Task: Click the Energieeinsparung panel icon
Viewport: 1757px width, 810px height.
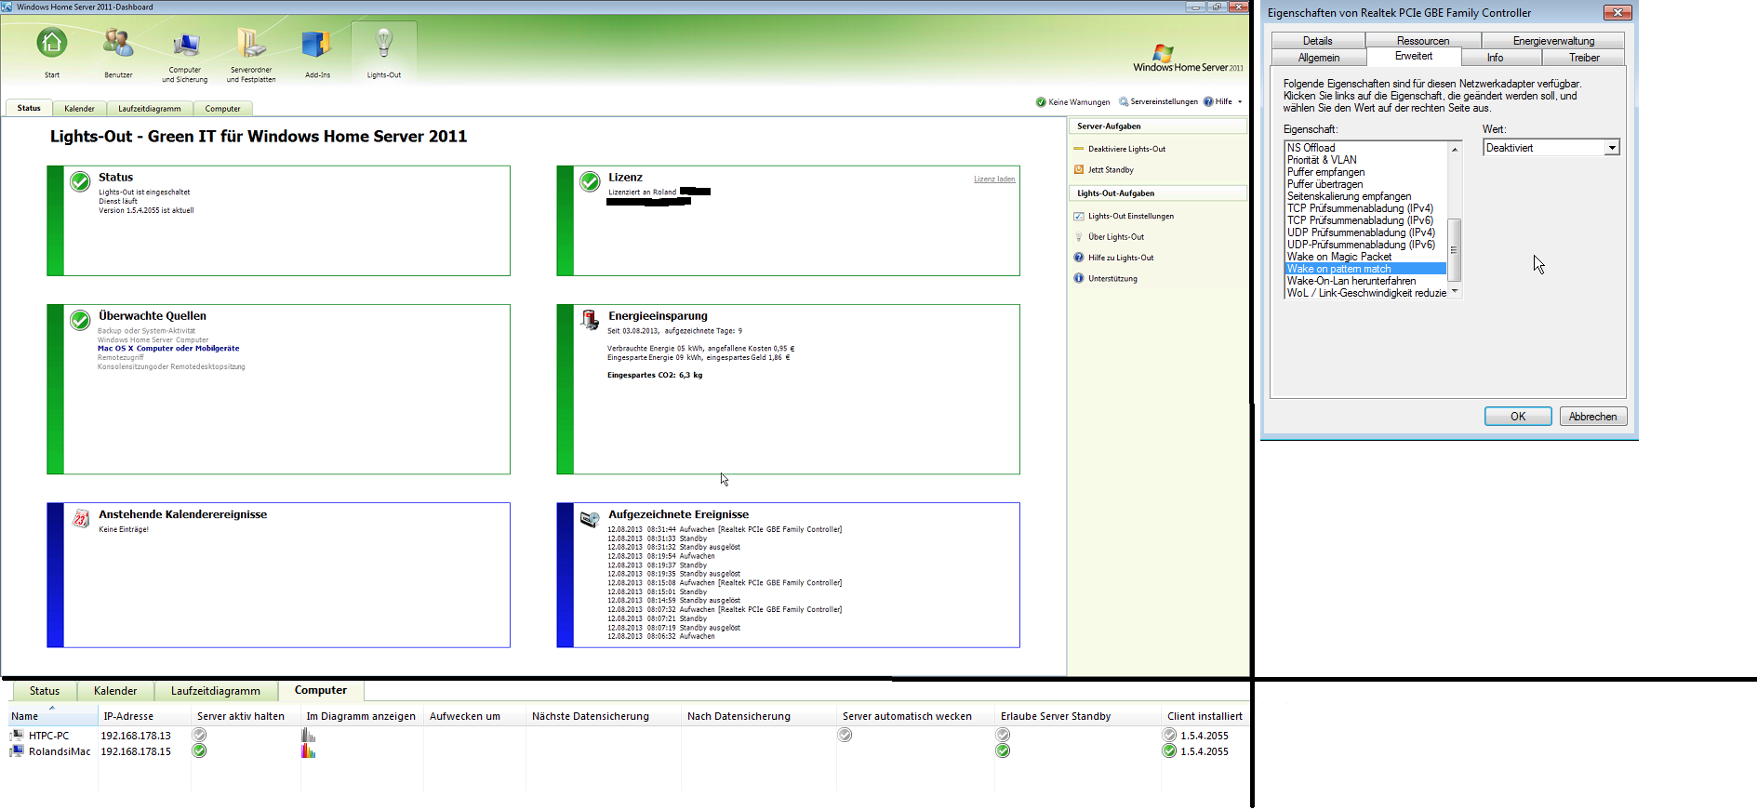Action: [x=590, y=320]
